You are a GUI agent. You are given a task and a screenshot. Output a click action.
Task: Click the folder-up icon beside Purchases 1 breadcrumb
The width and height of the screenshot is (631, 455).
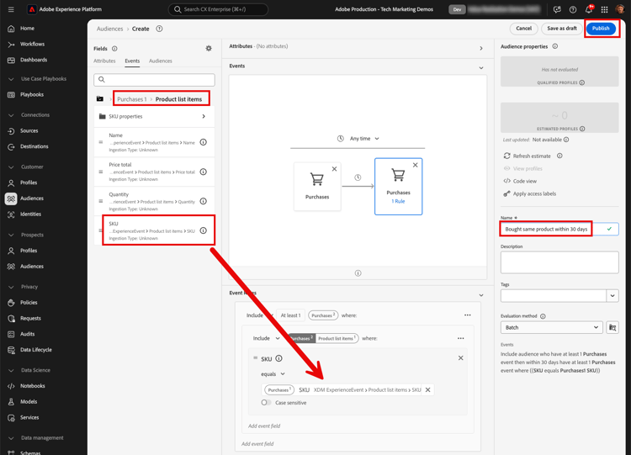[x=100, y=99]
